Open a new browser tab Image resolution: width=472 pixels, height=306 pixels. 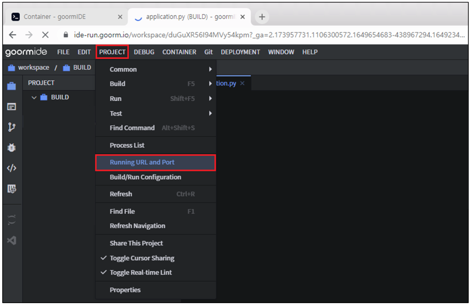[262, 17]
